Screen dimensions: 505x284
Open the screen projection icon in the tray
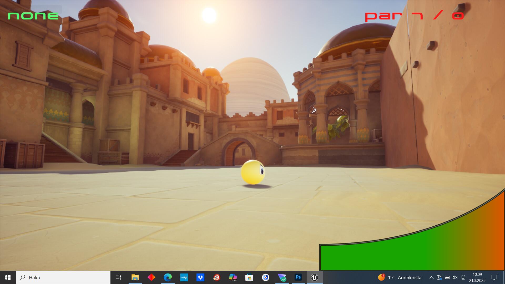click(440, 277)
